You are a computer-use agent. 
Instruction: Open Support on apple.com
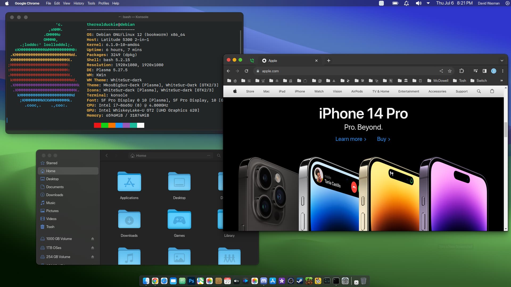tap(461, 91)
